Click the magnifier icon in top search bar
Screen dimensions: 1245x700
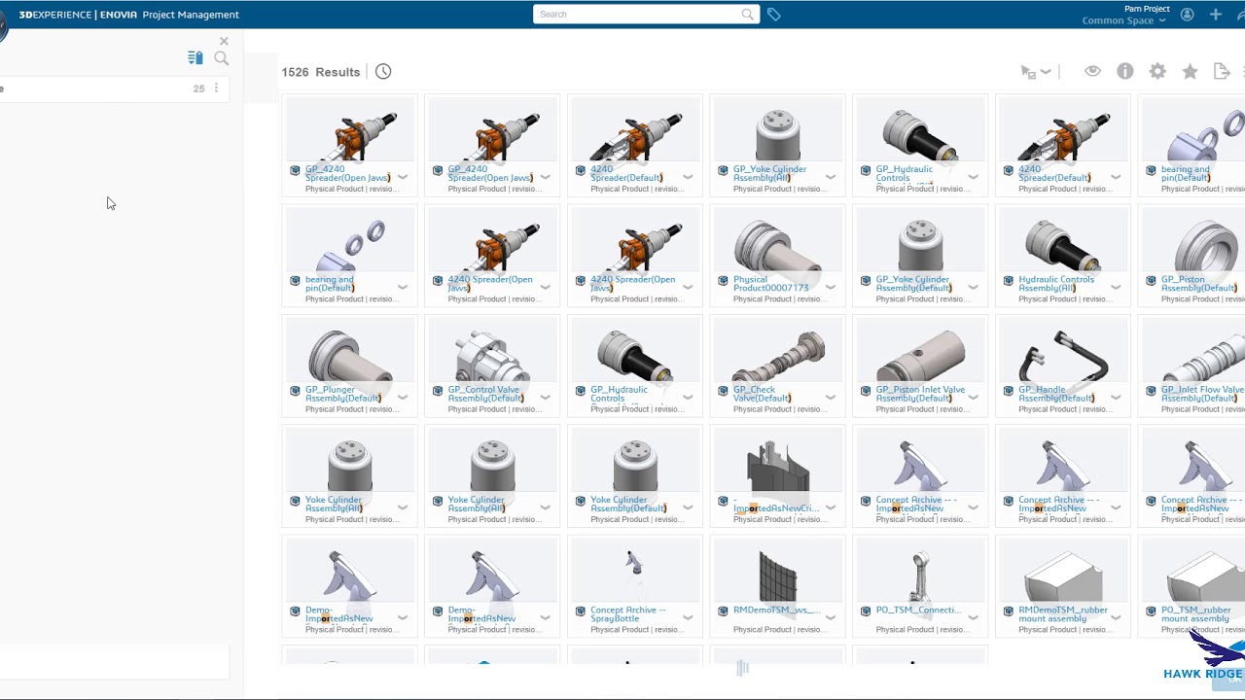[x=747, y=15]
